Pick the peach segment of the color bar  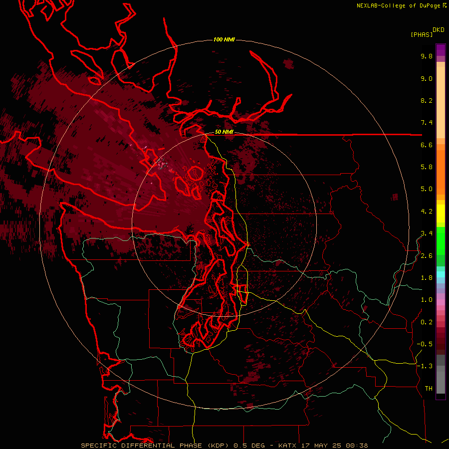(441, 100)
